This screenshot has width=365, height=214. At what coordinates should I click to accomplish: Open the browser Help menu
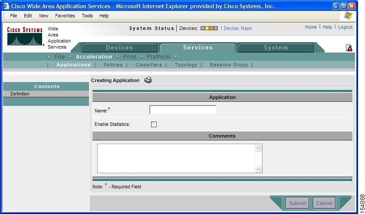104,16
